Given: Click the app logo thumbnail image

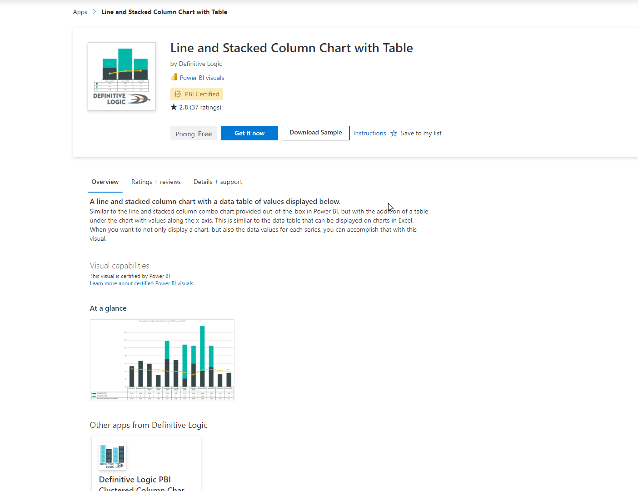Looking at the screenshot, I should (122, 76).
